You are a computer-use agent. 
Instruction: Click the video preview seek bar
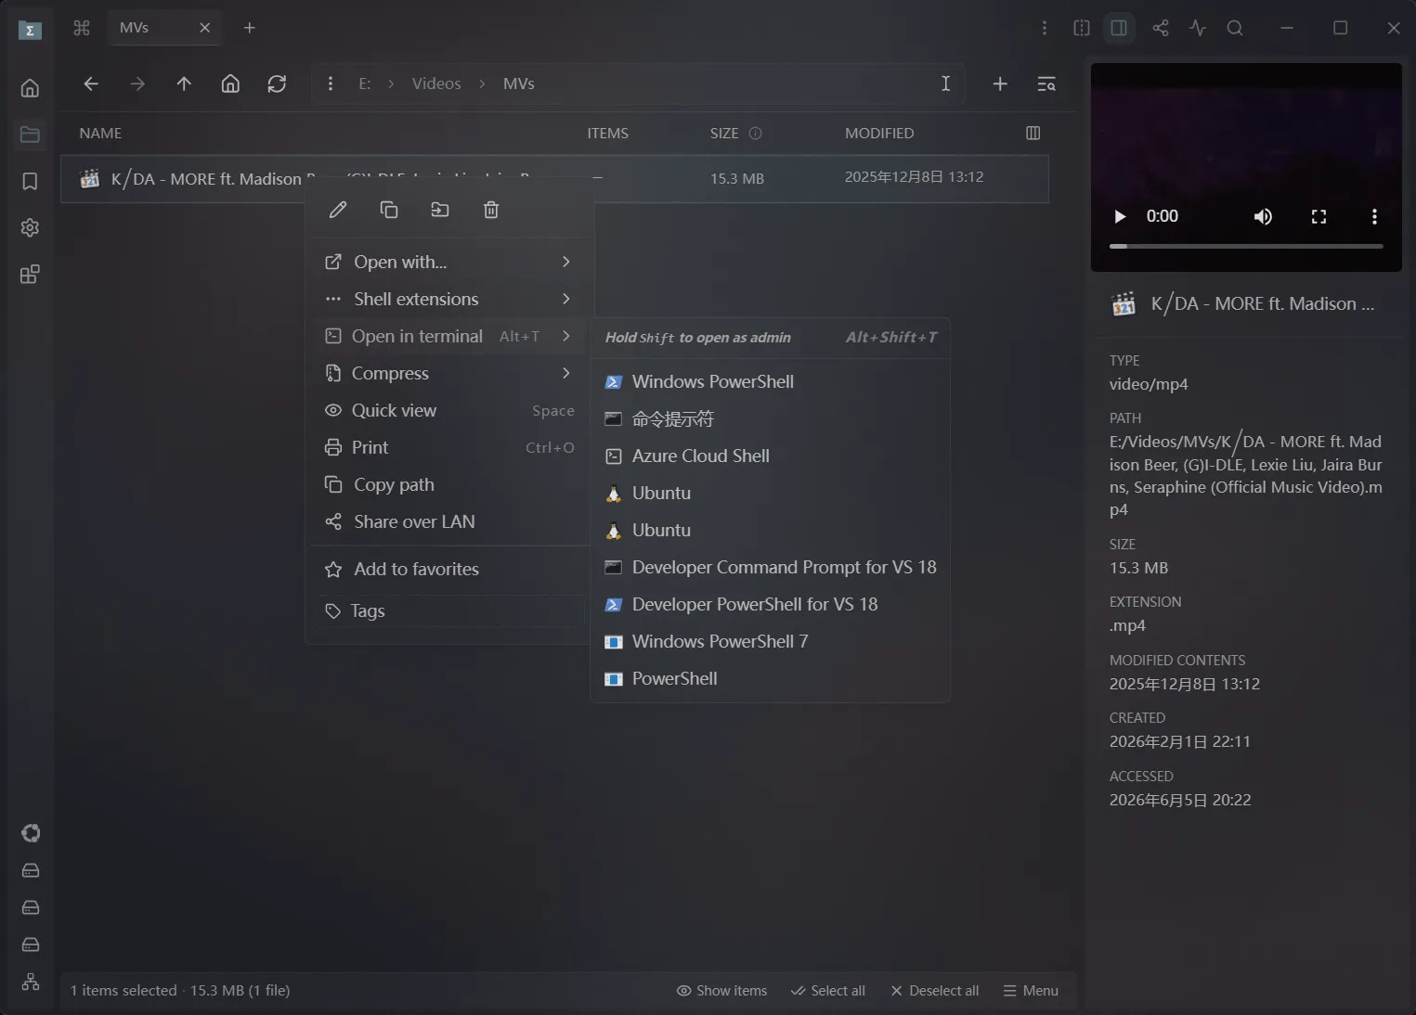1246,246
